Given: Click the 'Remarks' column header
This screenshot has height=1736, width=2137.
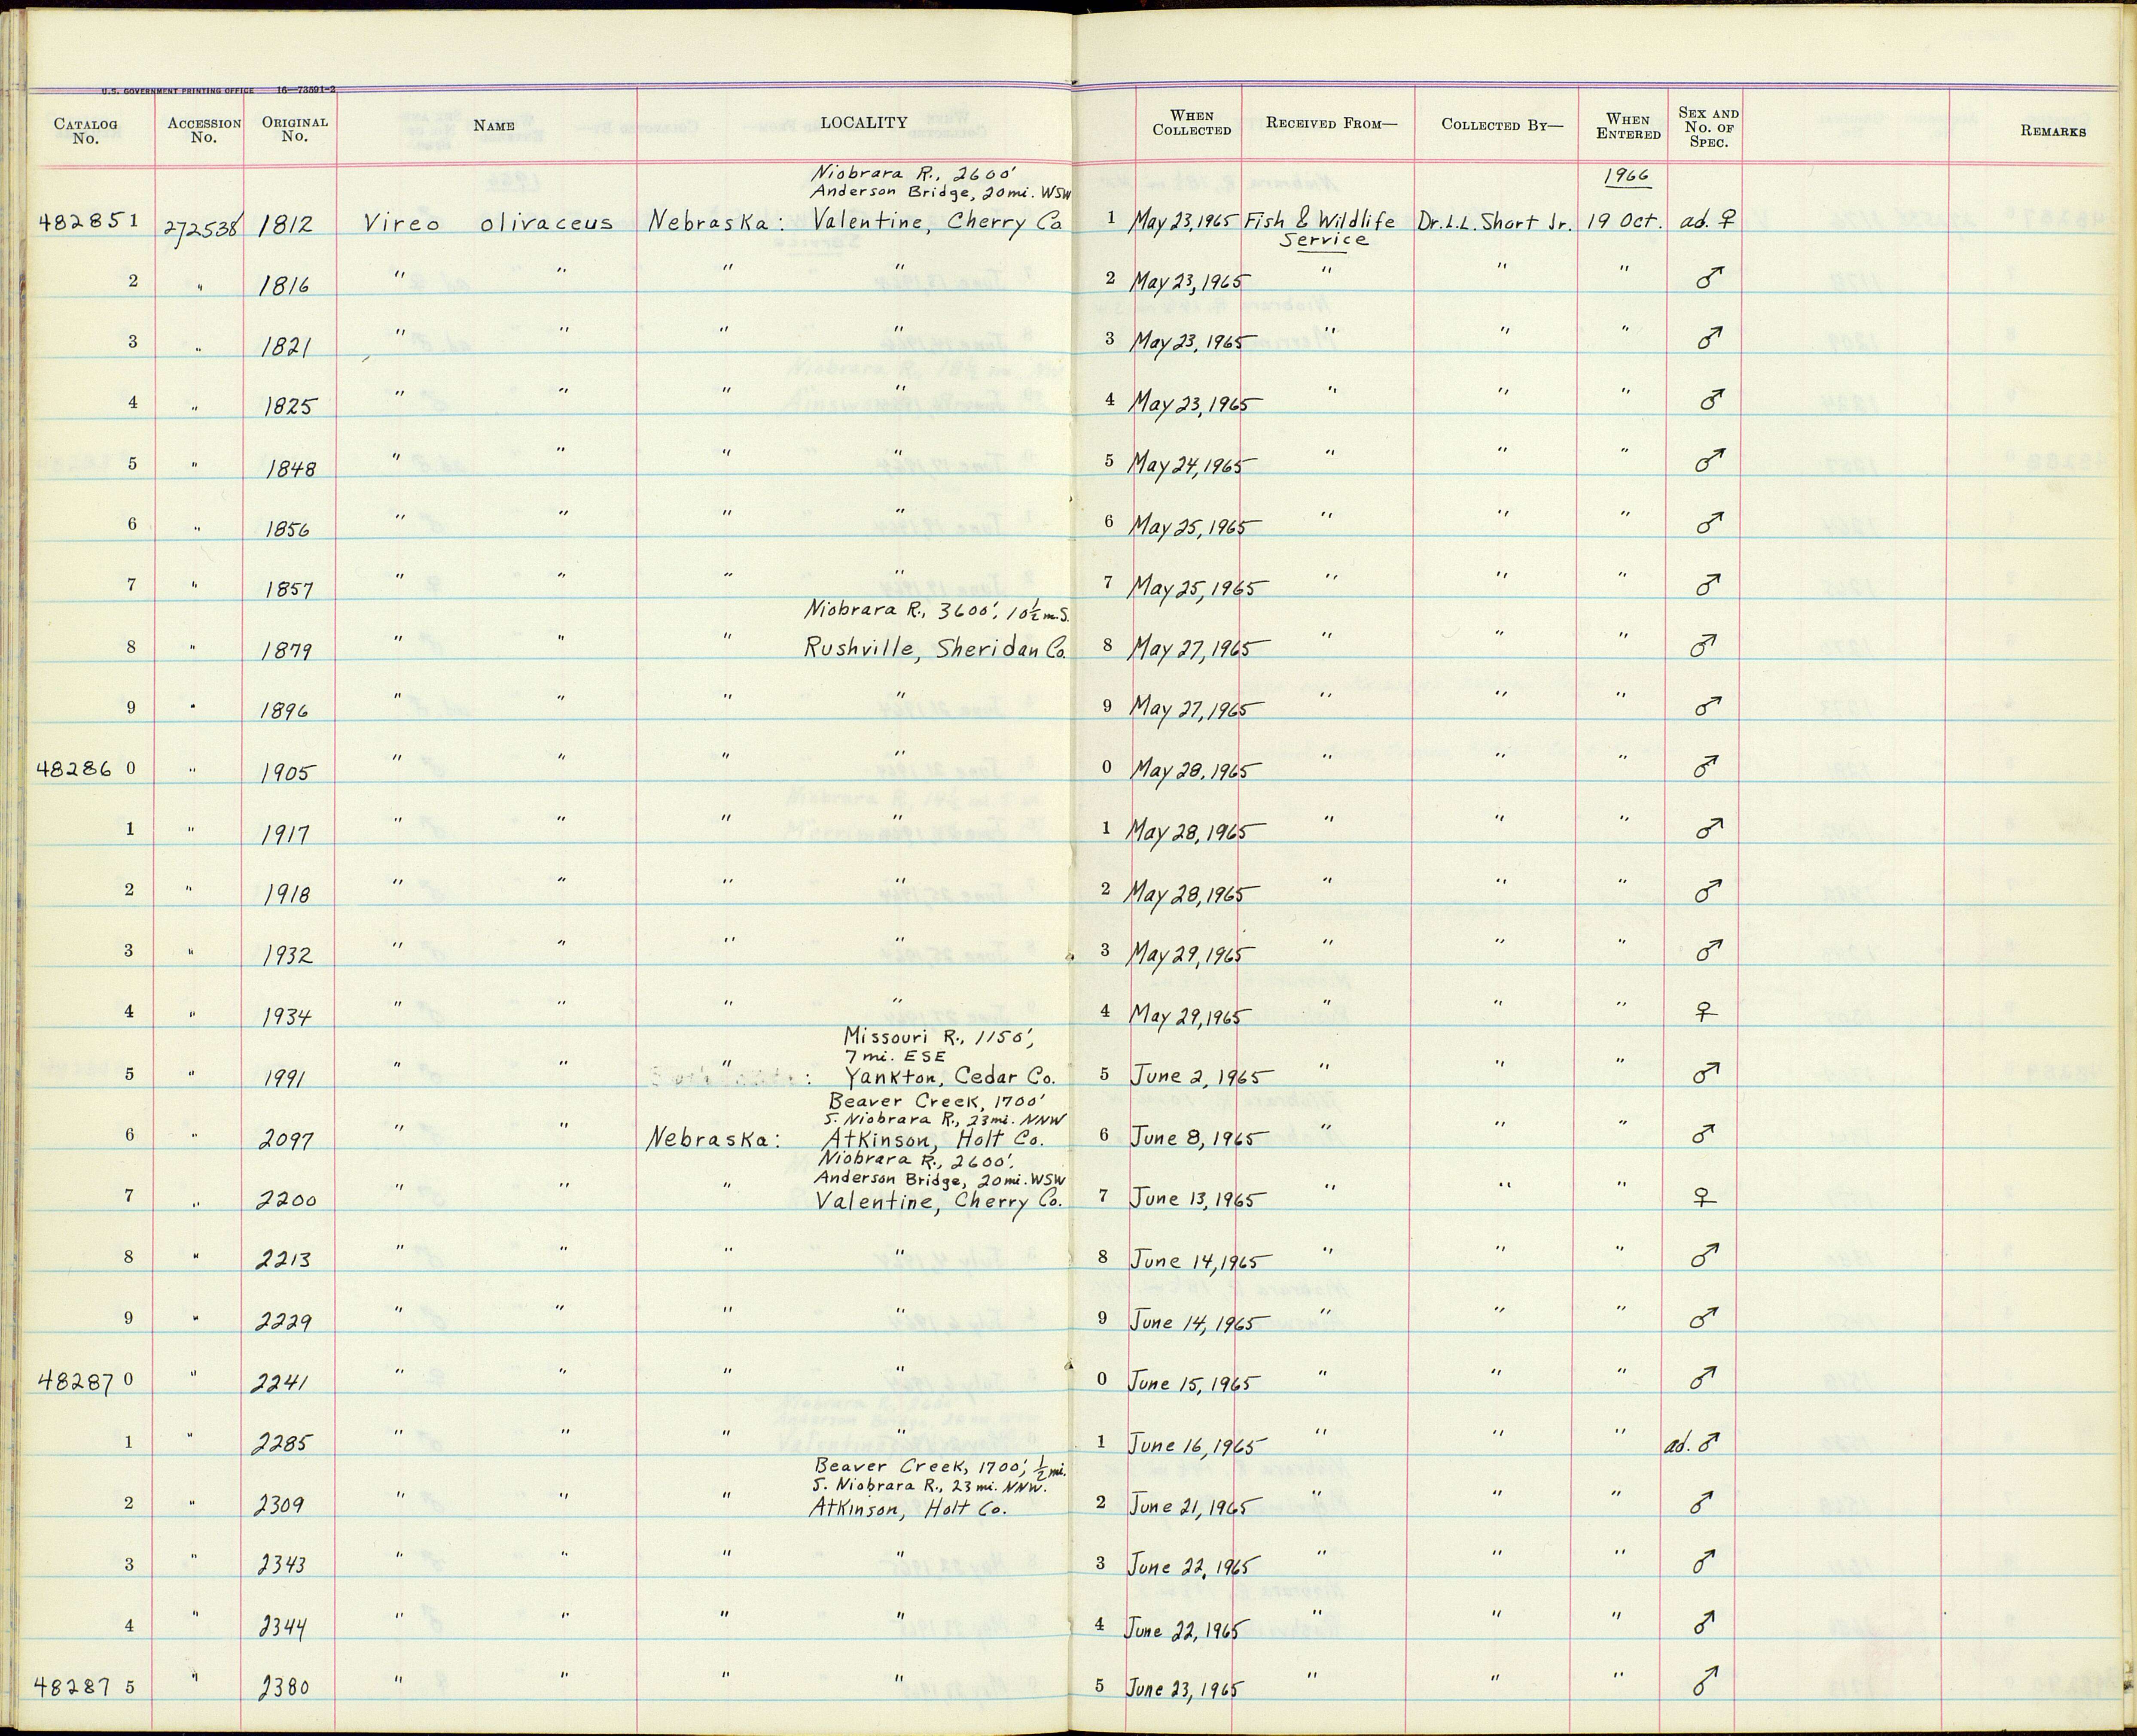Looking at the screenshot, I should coord(2053,131).
